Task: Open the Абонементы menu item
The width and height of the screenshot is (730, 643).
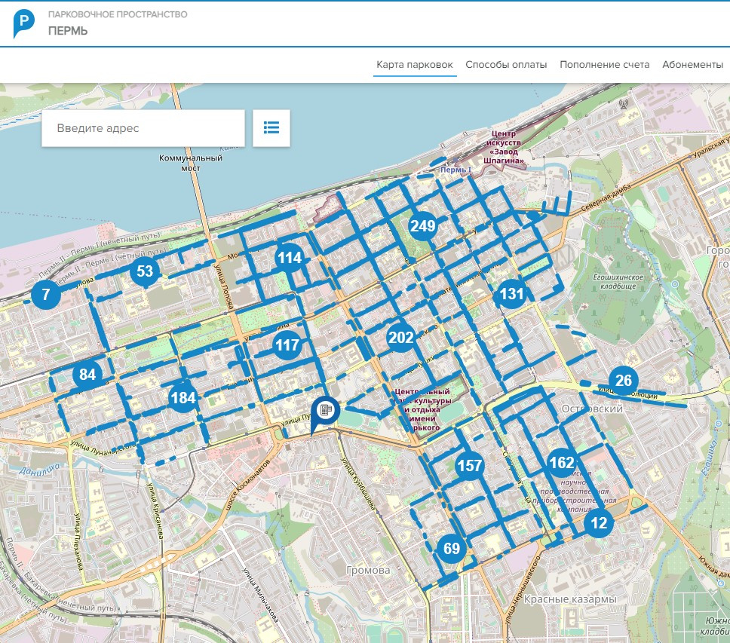Action: point(692,65)
